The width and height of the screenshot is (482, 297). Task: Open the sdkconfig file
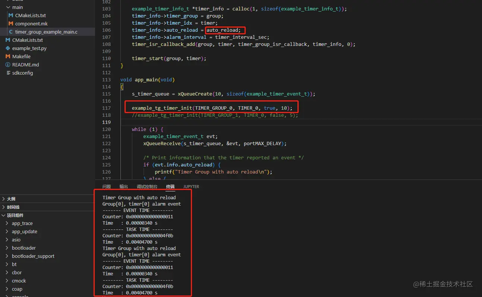[22, 73]
